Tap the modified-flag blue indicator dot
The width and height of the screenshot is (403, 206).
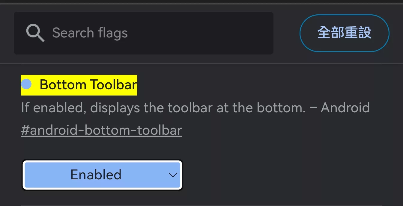[x=26, y=84]
